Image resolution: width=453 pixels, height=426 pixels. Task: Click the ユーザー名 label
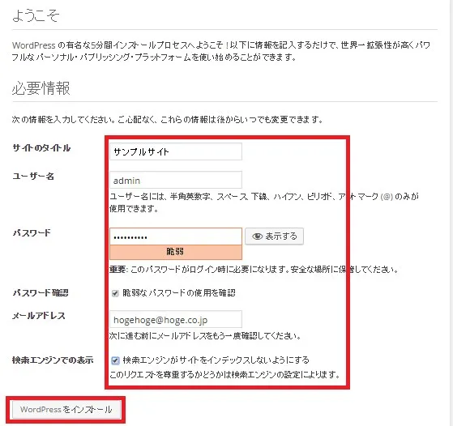33,176
